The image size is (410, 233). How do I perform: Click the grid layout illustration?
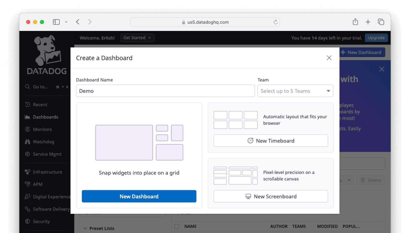click(x=139, y=143)
